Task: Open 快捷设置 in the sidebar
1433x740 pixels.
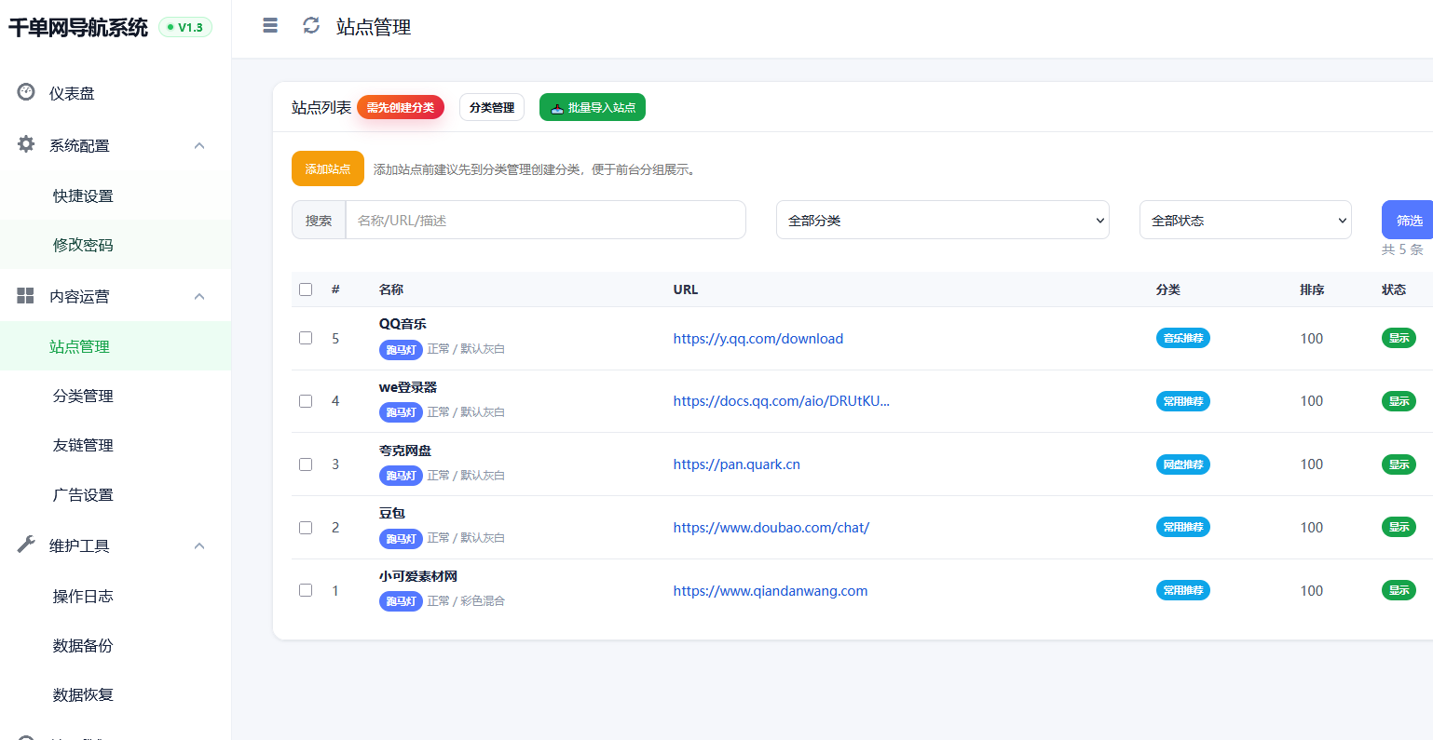Action: click(116, 195)
